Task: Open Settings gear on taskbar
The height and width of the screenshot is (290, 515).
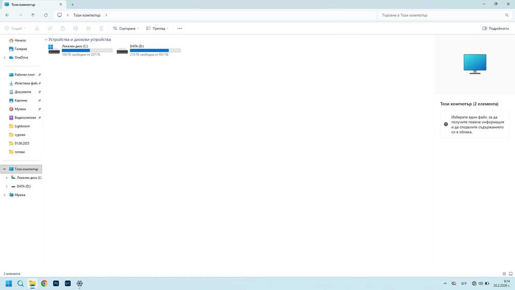Action: click(x=79, y=283)
